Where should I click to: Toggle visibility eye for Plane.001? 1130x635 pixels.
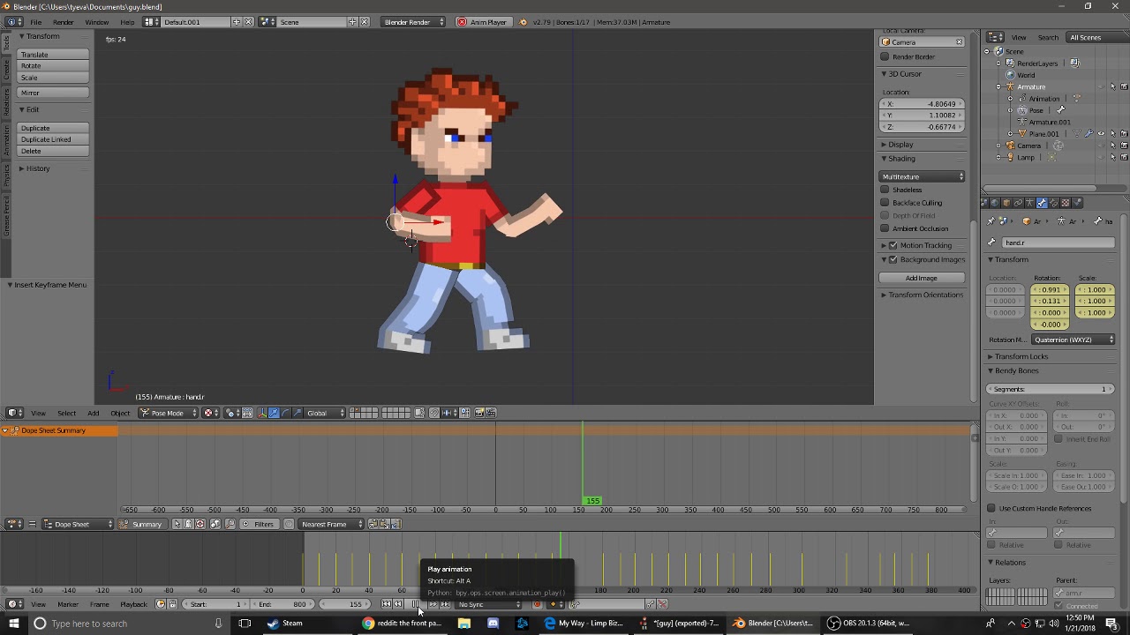(1101, 134)
